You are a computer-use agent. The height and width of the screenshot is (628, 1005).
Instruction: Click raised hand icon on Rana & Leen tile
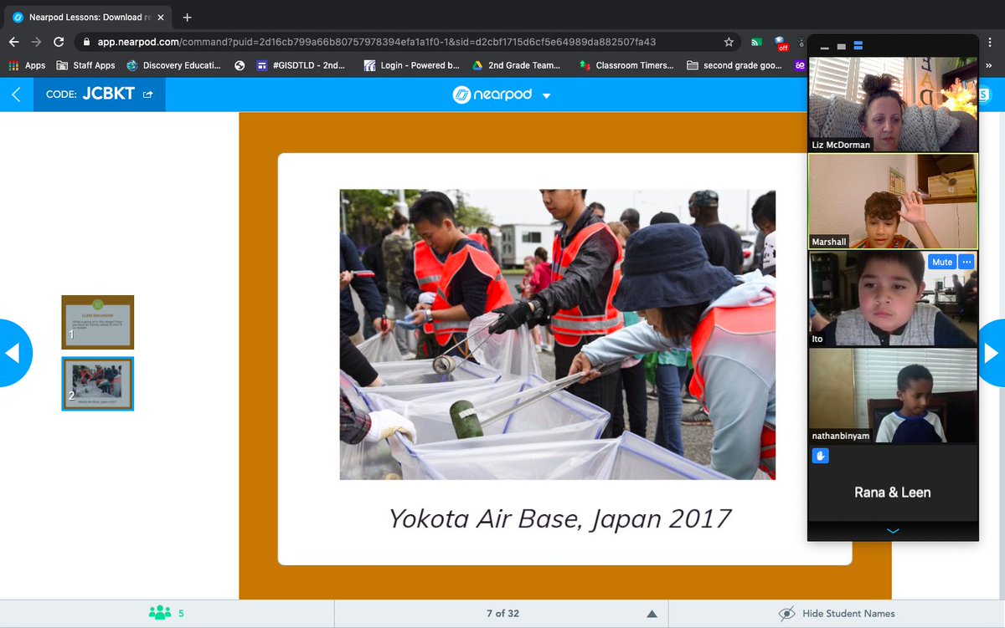coord(821,456)
